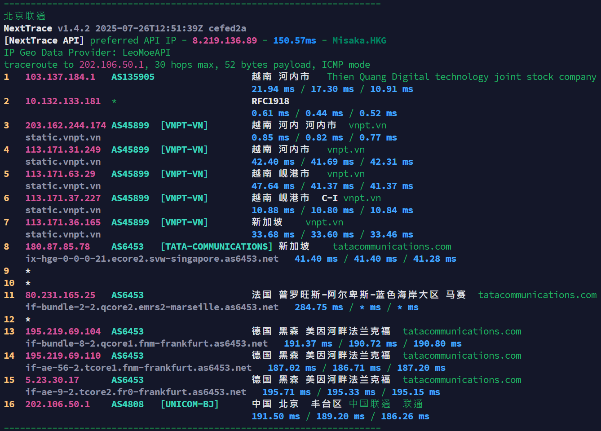This screenshot has width=601, height=431.
Task: Click the commit hash cefed2a
Action: click(x=227, y=28)
